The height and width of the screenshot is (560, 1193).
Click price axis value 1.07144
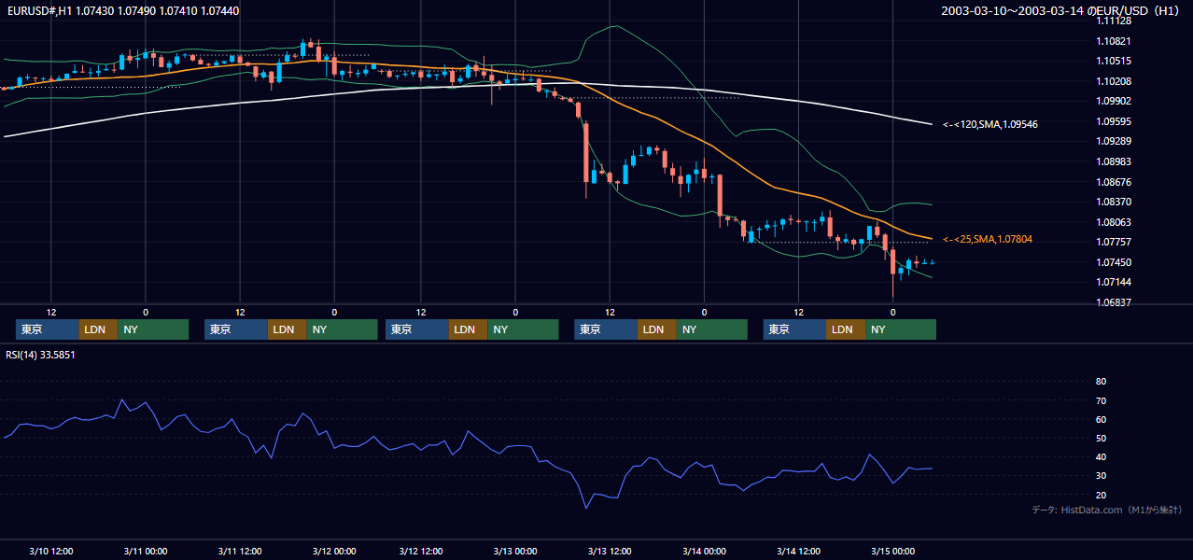[x=1114, y=282]
